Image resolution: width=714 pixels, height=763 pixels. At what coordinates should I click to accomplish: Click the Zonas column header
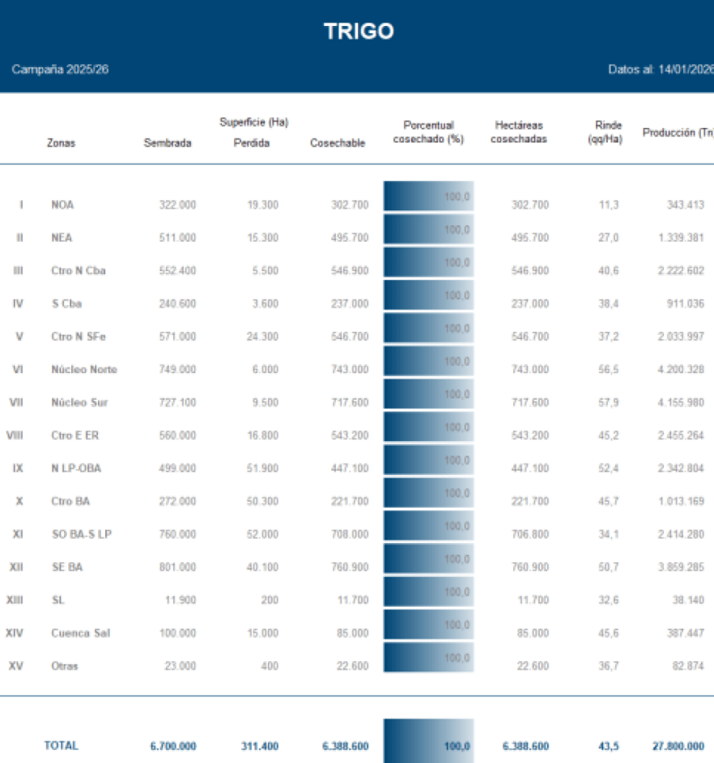(62, 143)
